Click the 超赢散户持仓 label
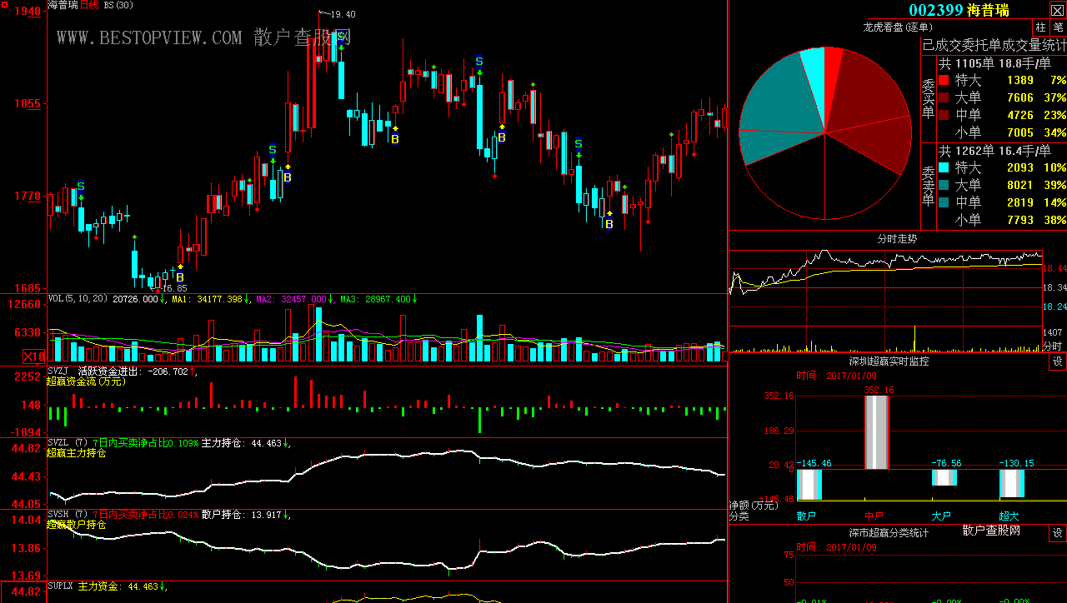This screenshot has height=603, width=1067. point(76,525)
